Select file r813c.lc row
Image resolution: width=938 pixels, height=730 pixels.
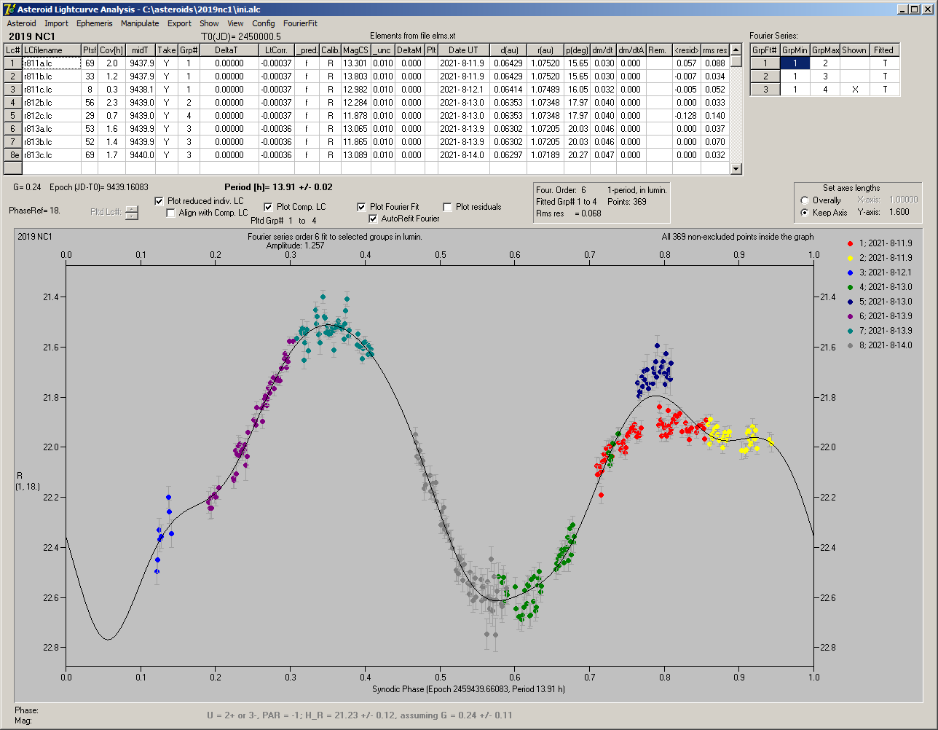click(52, 155)
